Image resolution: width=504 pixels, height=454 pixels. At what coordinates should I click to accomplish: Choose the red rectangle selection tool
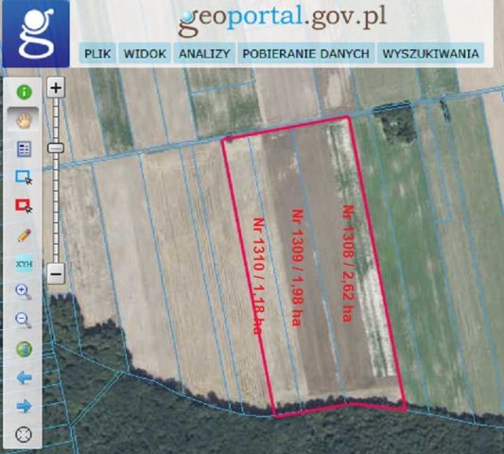24,206
